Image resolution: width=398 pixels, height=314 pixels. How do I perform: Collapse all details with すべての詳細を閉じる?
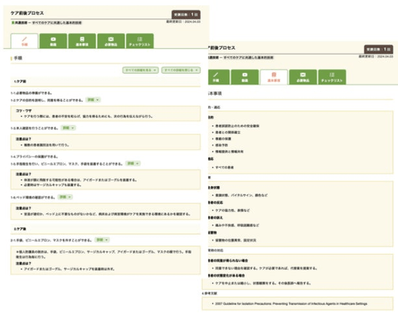179,70
